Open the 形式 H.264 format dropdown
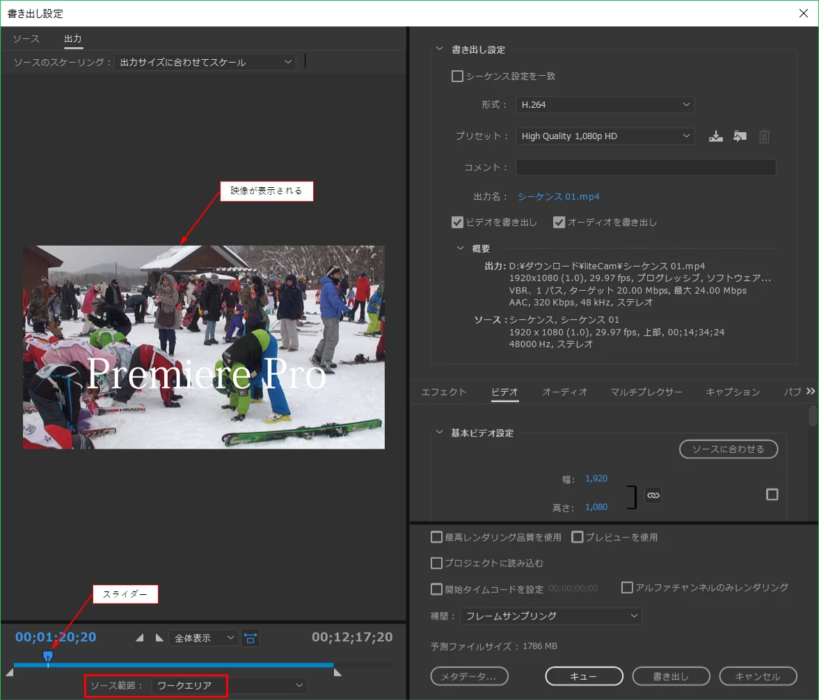Viewport: 819px width, 700px height. (605, 104)
